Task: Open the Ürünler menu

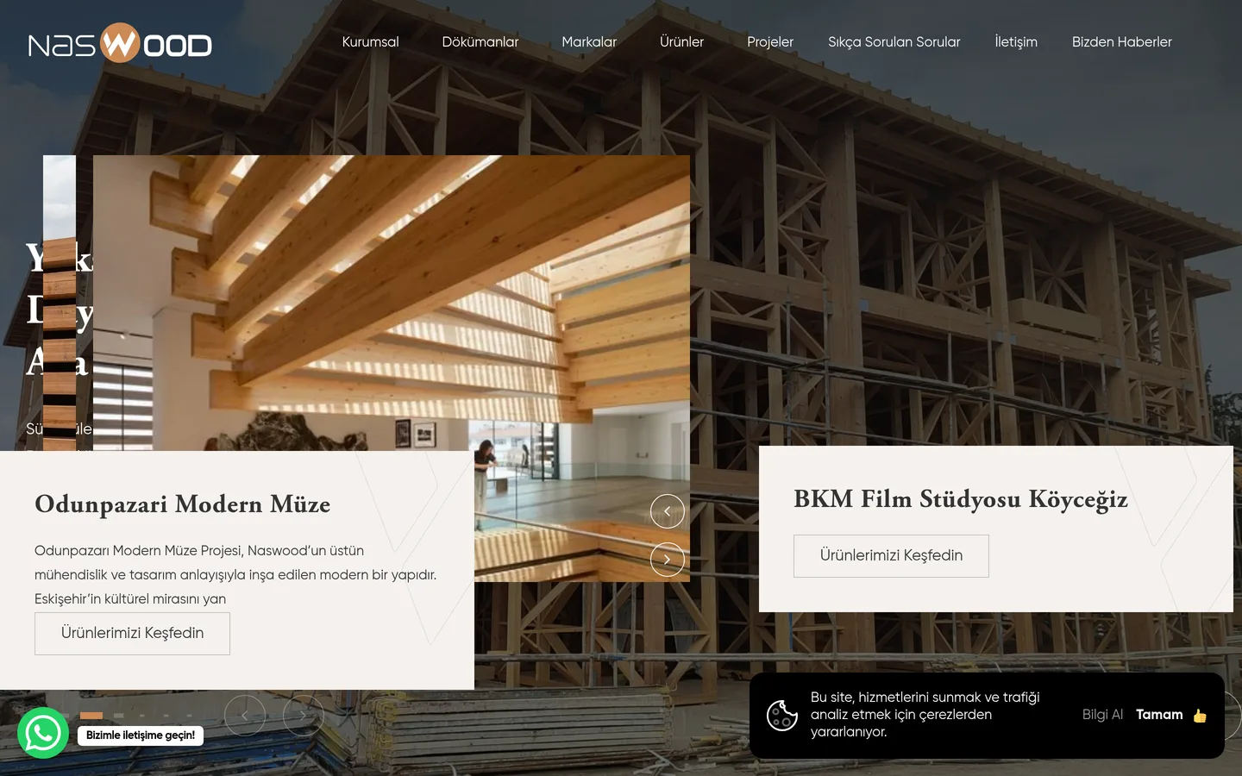Action: [681, 41]
